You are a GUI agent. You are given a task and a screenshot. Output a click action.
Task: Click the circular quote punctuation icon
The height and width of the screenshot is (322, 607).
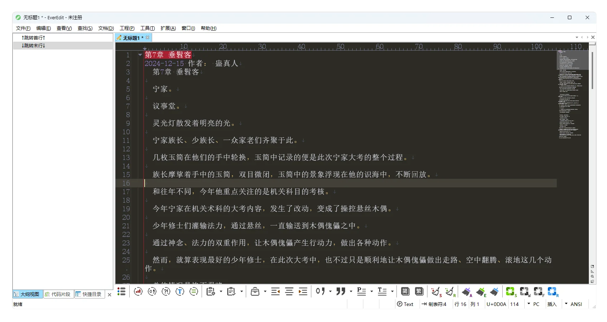[x=152, y=292]
